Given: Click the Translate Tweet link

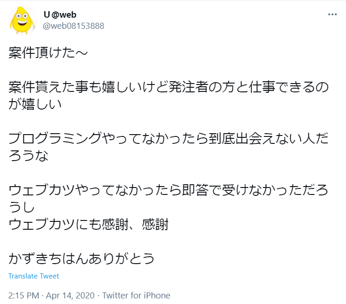Looking at the screenshot, I should (34, 276).
